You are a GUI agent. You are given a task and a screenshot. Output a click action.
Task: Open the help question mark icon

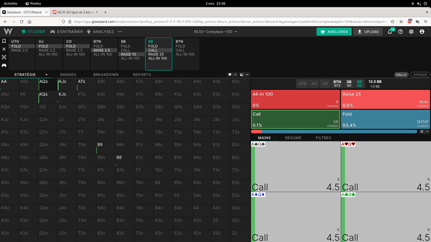pyautogui.click(x=400, y=32)
